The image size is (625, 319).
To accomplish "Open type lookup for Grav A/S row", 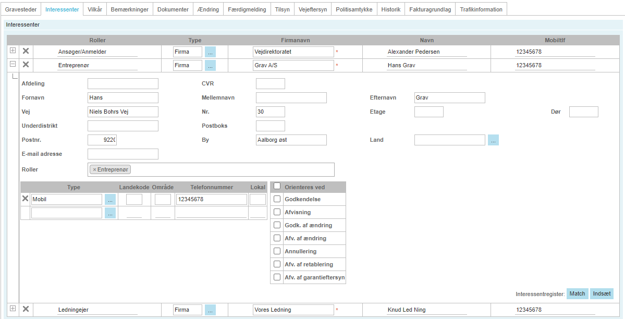I will (x=210, y=65).
